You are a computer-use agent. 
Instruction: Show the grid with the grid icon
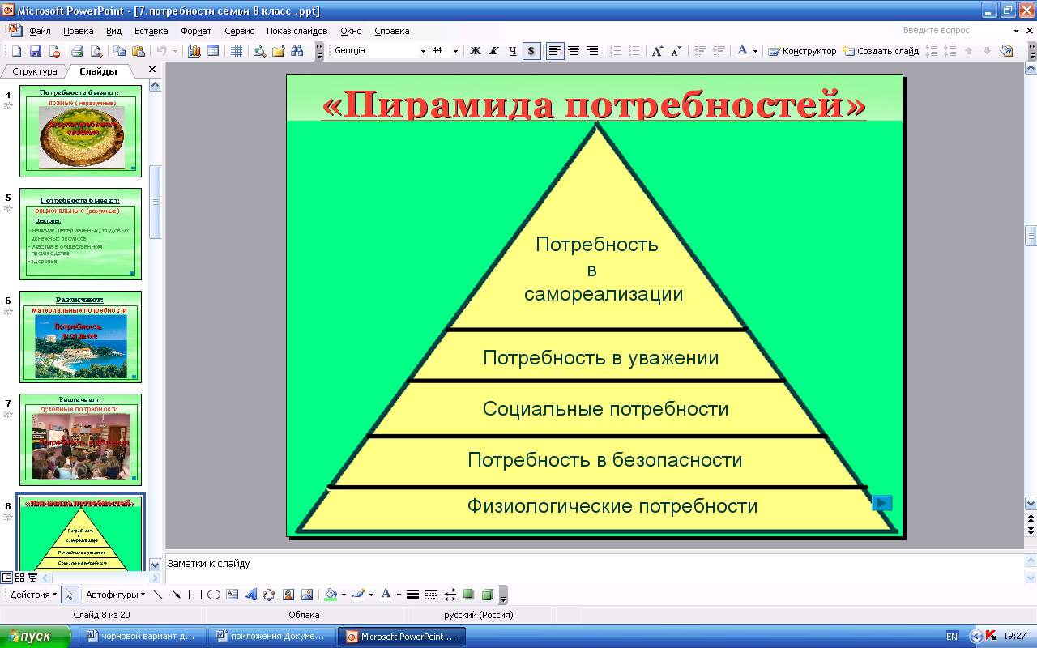237,51
